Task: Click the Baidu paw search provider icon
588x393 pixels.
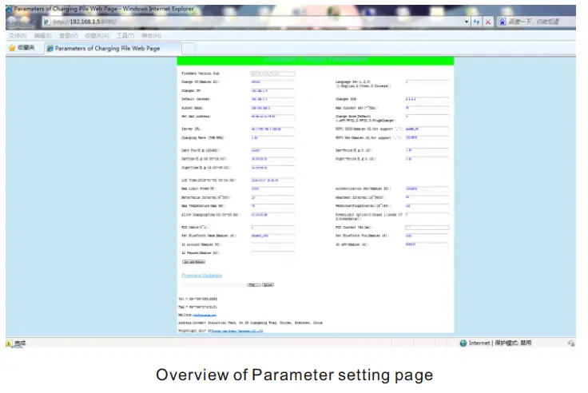Action: point(503,22)
